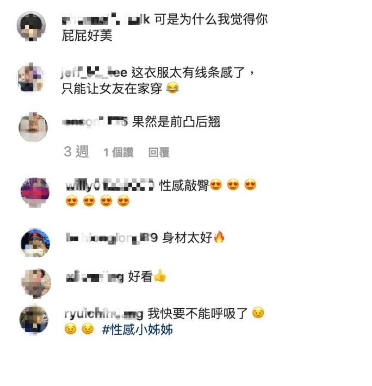Click the thumbs-up emoji after 好看
Image resolution: width=372 pixels, height=386 pixels.
tap(160, 276)
